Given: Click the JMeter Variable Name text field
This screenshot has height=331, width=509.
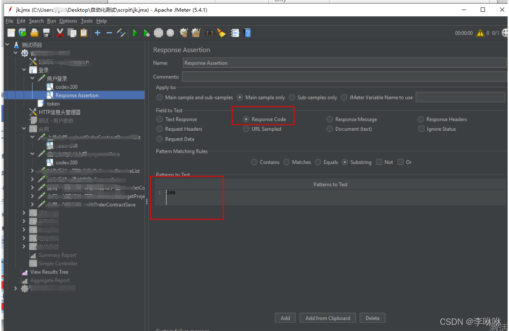Looking at the screenshot, I should pos(460,97).
